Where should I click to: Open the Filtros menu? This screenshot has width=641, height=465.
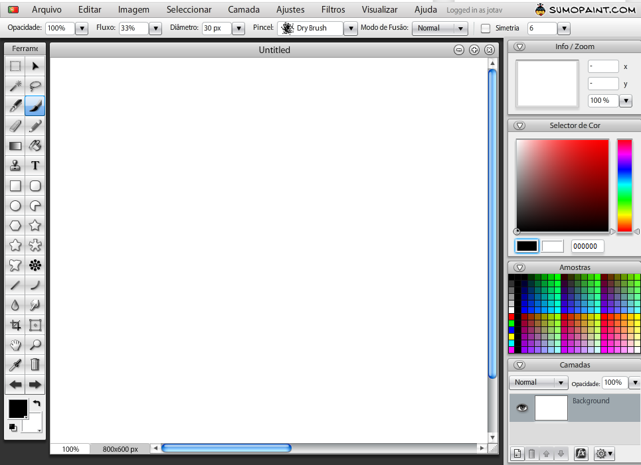(332, 9)
